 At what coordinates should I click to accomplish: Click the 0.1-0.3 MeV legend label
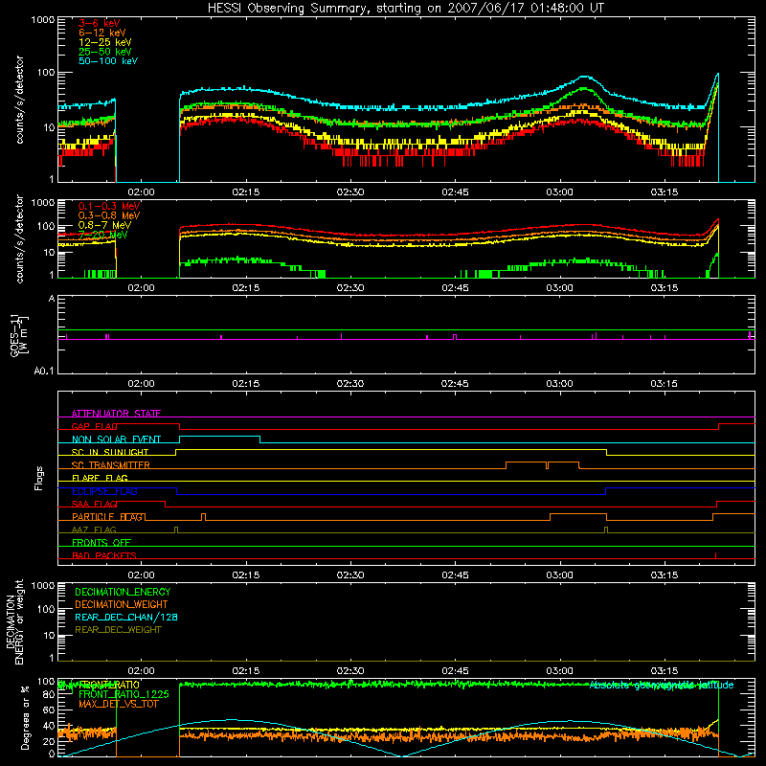[x=109, y=206]
